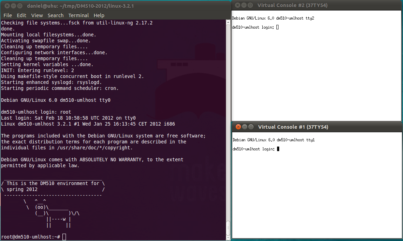Image resolution: width=403 pixels, height=241 pixels.
Task: Minimize Virtual Console #2 window
Action: coord(244,5)
